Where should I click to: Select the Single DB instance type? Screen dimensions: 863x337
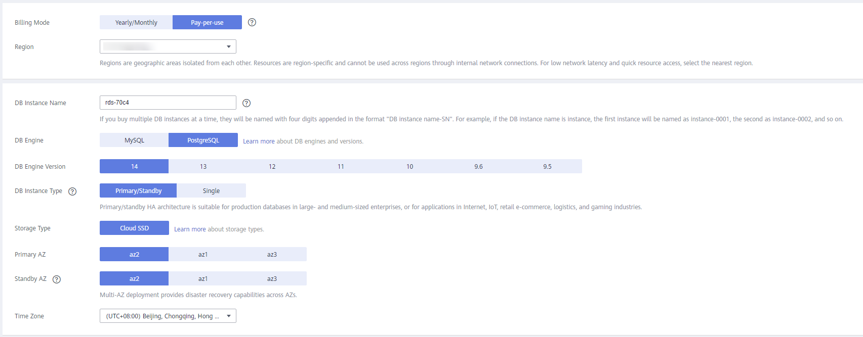211,190
